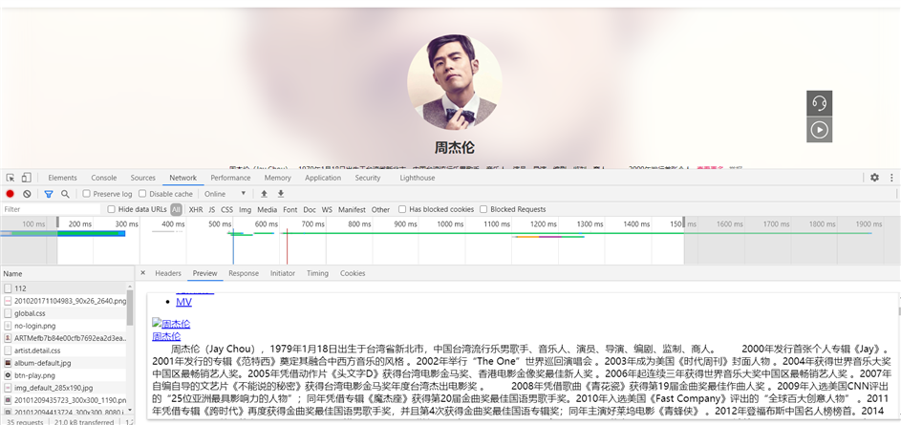901x425 pixels.
Task: Stop recording the network log
Action: point(10,194)
